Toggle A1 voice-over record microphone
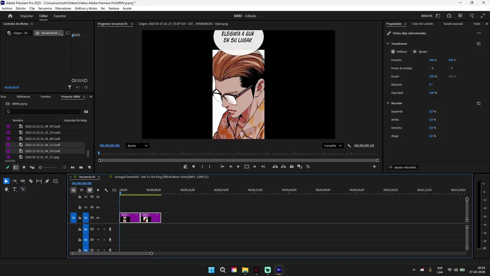 (110, 229)
